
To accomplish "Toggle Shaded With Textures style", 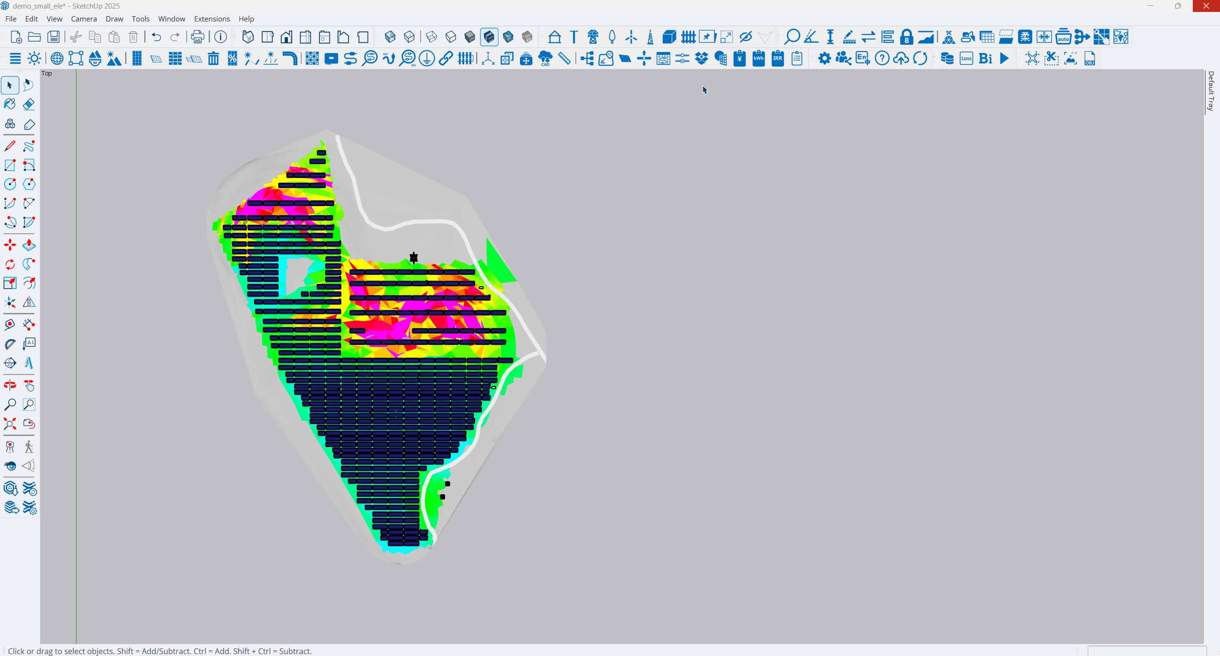I will coord(489,37).
